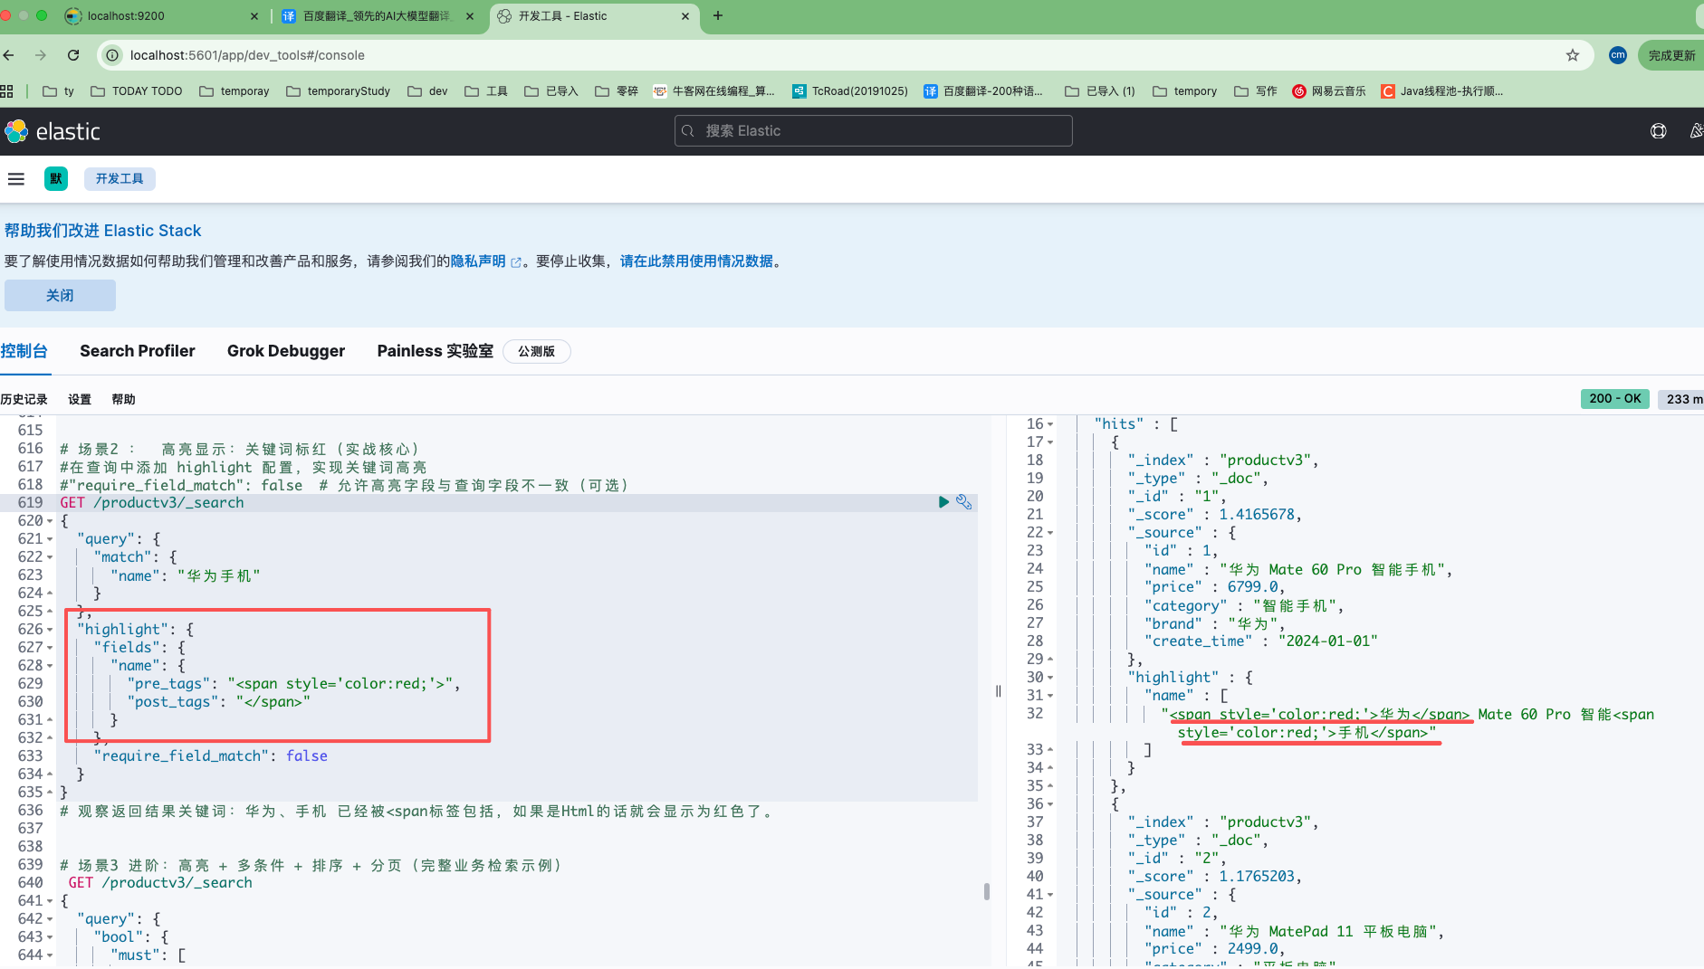
Task: Switch to the Grok Debugger tab
Action: tap(286, 351)
